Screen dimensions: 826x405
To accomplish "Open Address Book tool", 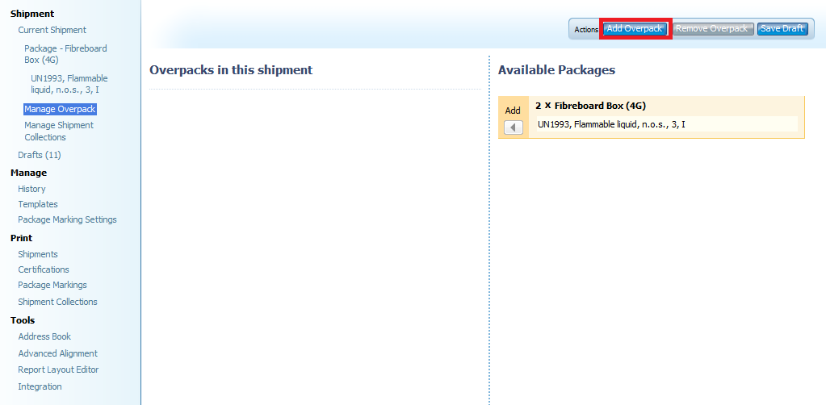I will [44, 336].
